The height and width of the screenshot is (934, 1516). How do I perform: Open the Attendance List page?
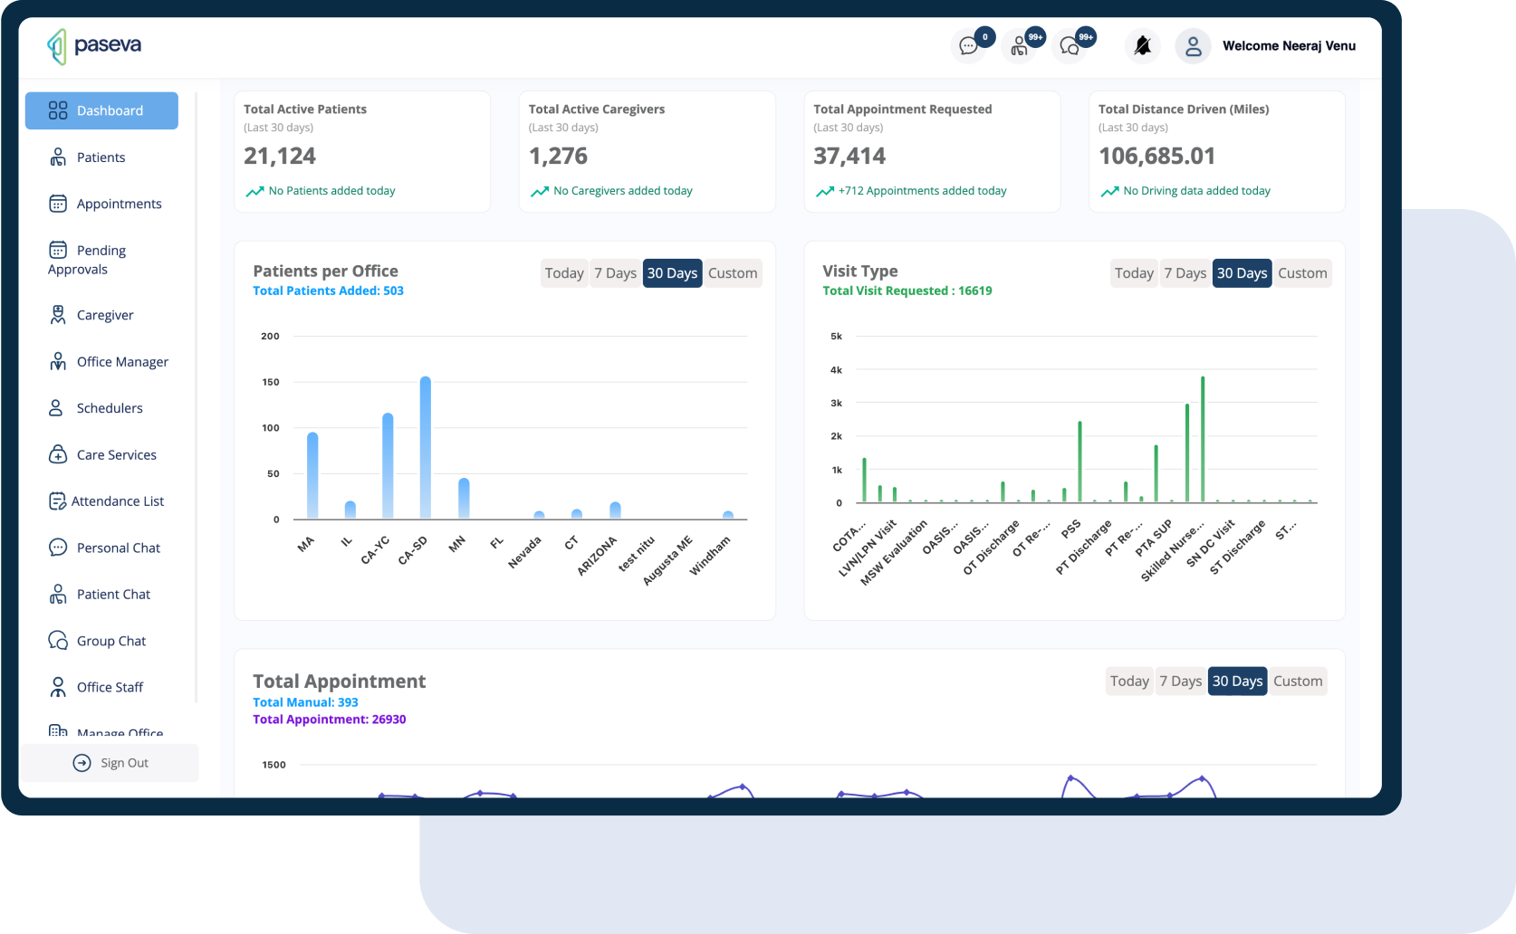click(x=118, y=501)
